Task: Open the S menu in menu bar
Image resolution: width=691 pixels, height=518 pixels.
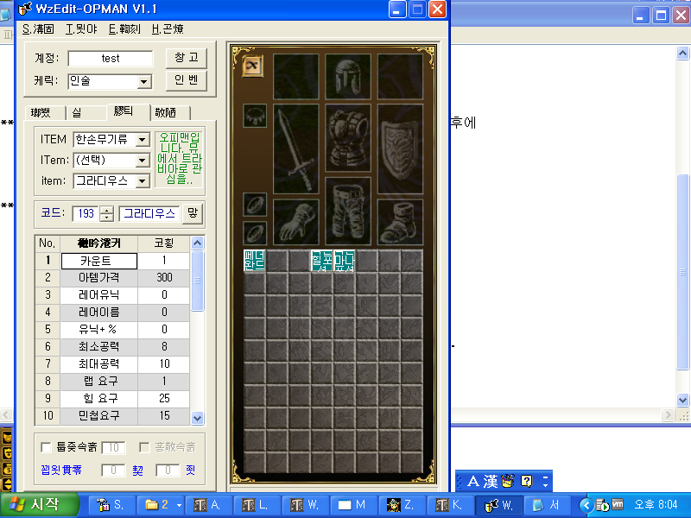Action: pyautogui.click(x=38, y=29)
